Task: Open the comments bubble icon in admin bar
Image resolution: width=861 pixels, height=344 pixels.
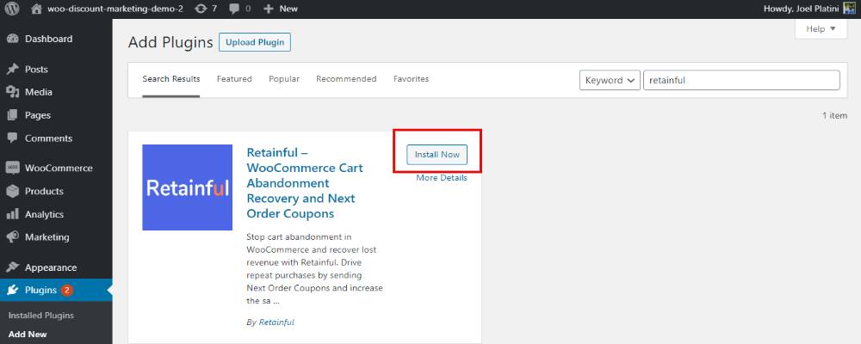Action: [234, 9]
